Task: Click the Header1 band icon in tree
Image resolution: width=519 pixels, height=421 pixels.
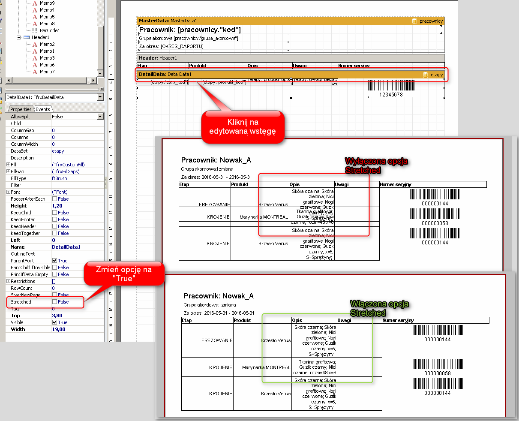Action: click(x=27, y=37)
